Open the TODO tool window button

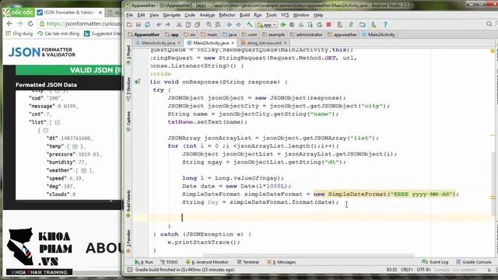click(169, 262)
